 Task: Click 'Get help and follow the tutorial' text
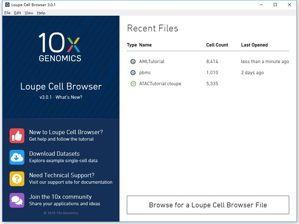(x=61, y=139)
